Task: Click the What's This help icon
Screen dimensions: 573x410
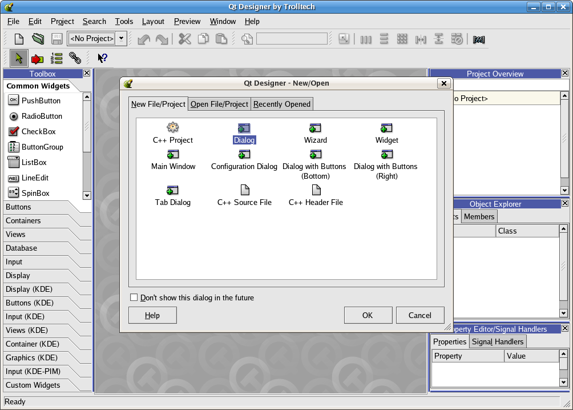Action: pyautogui.click(x=102, y=58)
